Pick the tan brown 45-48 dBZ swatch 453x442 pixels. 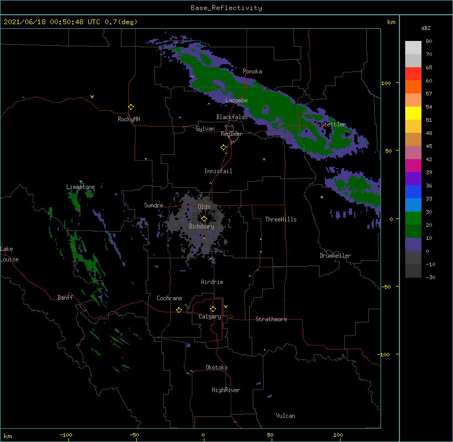pyautogui.click(x=413, y=139)
